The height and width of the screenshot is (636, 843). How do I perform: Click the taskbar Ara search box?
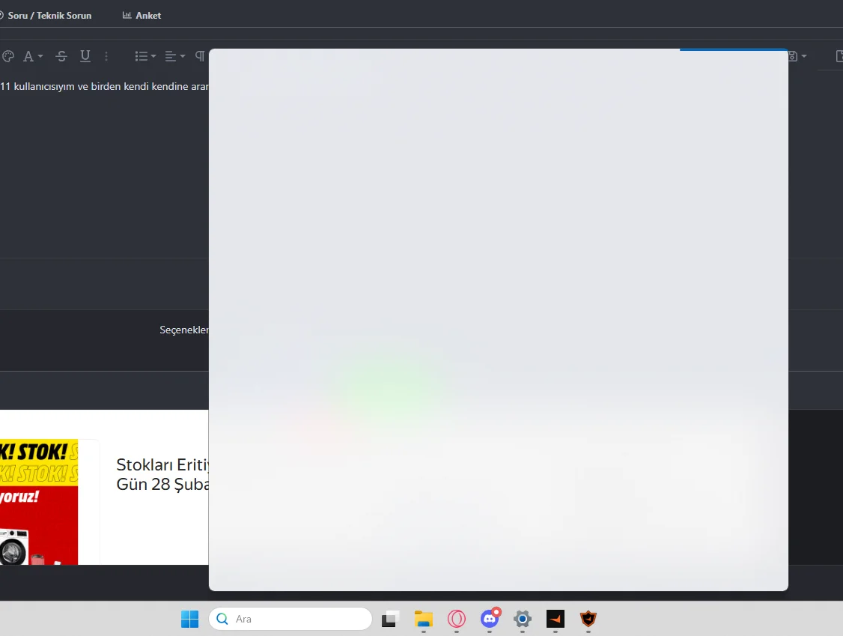(x=290, y=619)
